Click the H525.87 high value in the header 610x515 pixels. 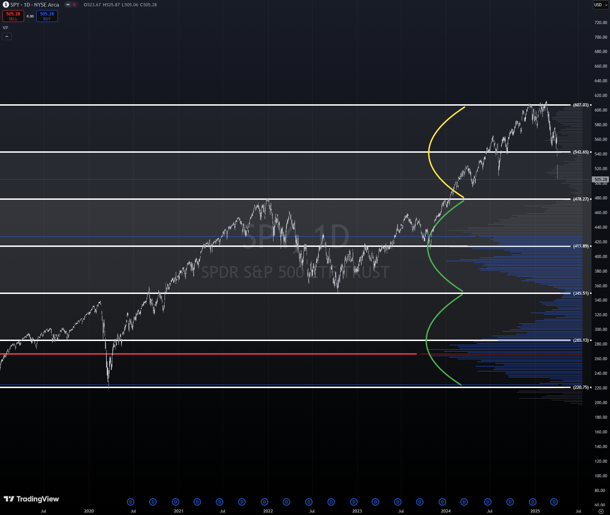pos(111,5)
